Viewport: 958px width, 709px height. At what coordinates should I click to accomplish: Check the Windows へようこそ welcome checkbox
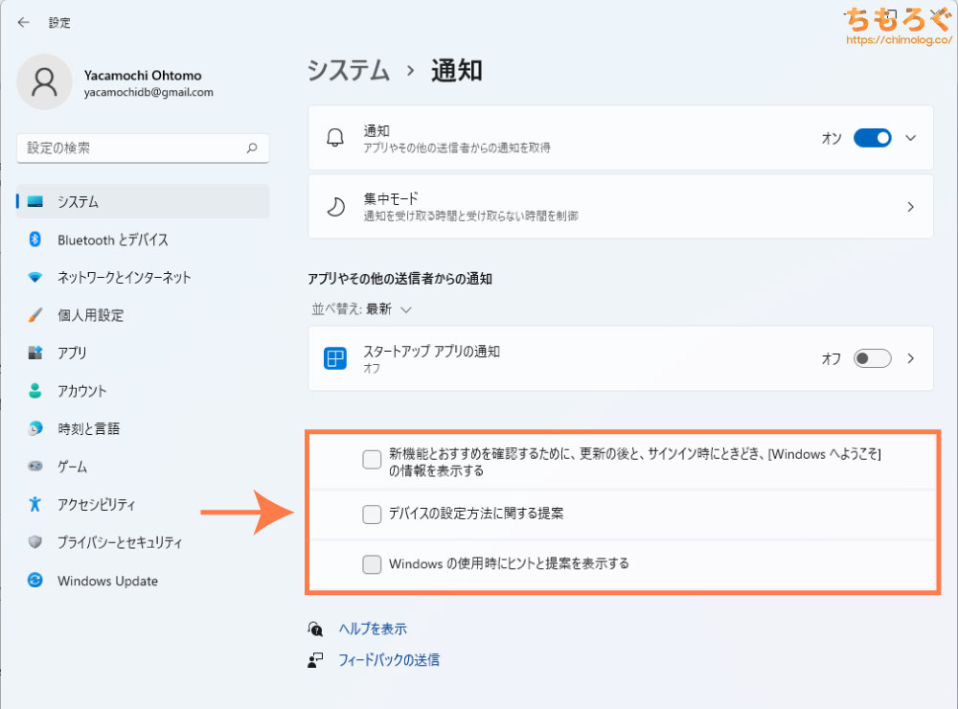(372, 459)
